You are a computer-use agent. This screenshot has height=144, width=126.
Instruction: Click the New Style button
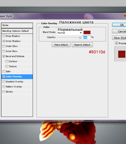tap(119, 38)
